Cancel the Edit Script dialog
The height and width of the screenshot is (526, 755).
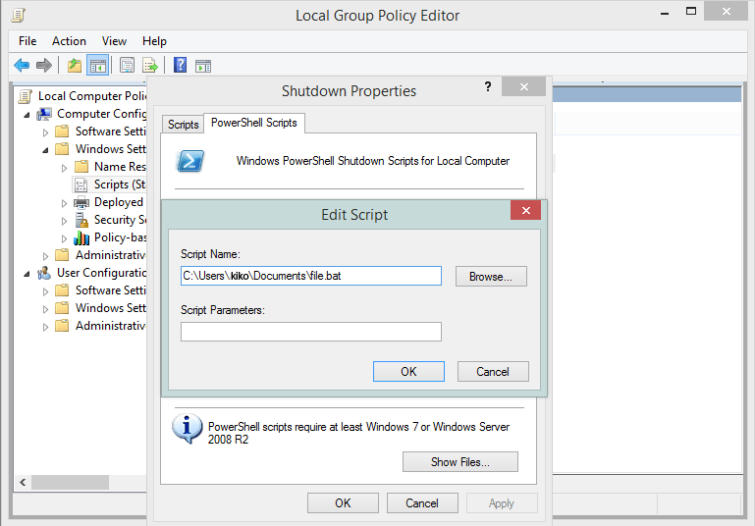[493, 372]
